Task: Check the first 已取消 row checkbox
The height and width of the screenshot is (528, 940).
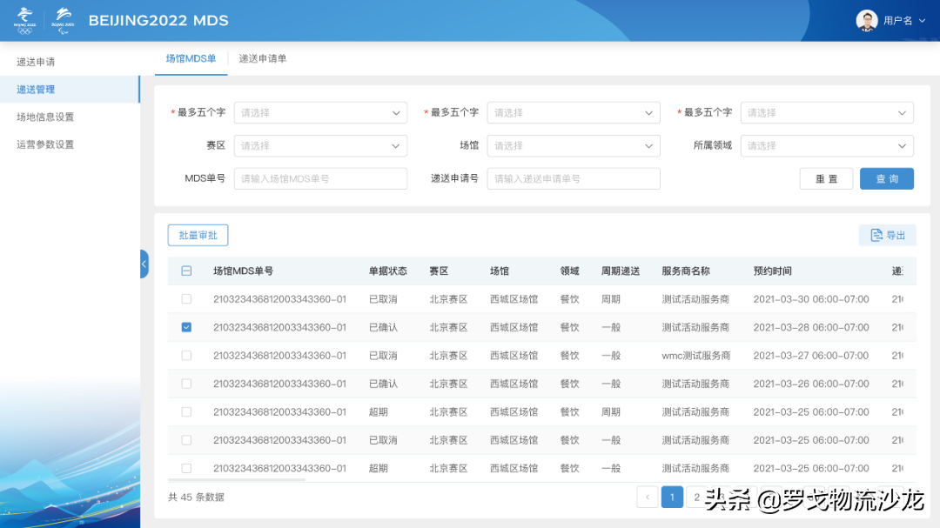Action: 185,299
